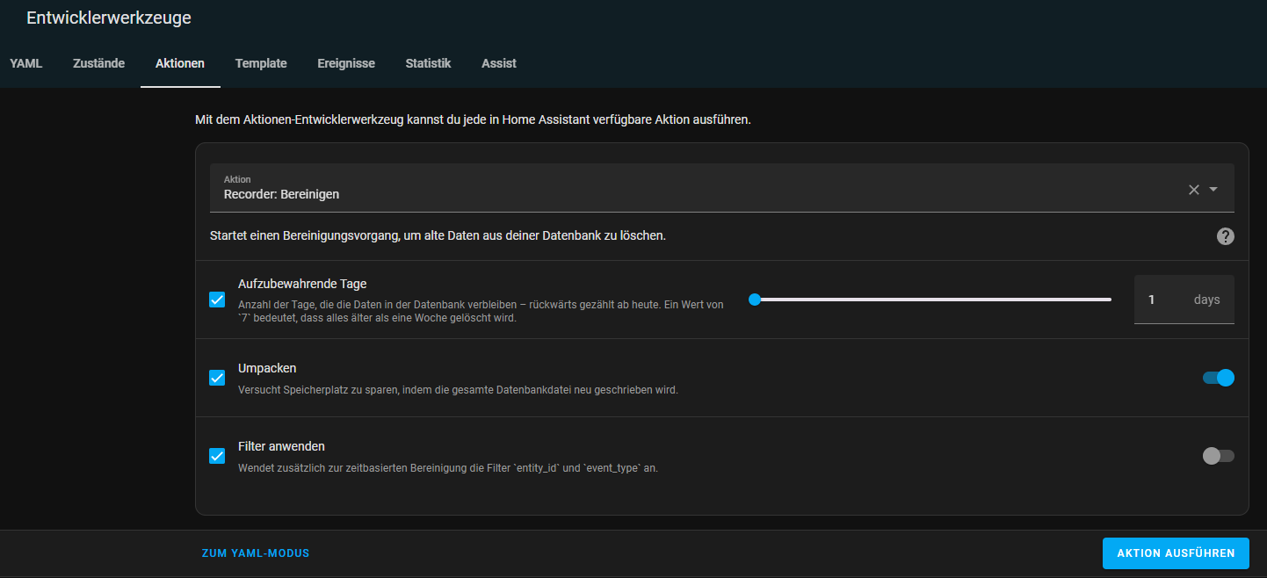Screen dimensions: 1267x578
Task: Uncheck the Aufzubewahrende Tage checkbox
Action: point(217,300)
